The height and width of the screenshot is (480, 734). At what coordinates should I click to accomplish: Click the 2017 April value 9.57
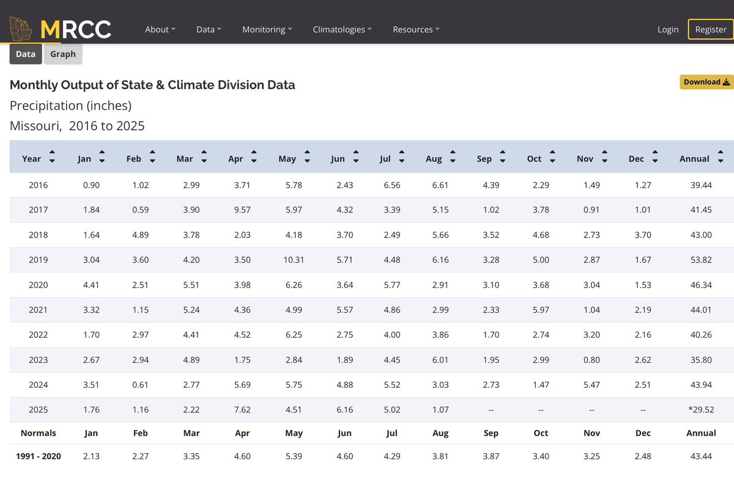(x=242, y=209)
